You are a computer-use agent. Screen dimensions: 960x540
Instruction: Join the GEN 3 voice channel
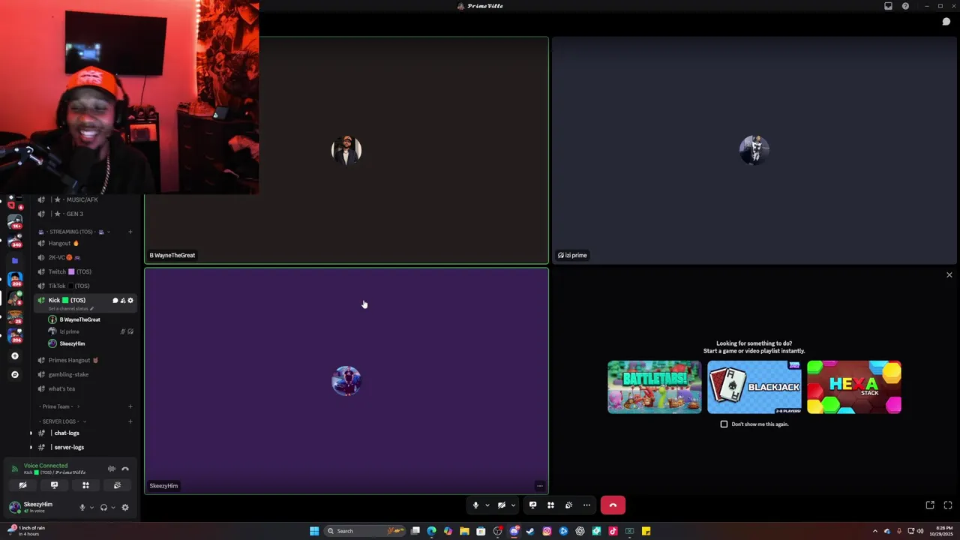tap(85, 214)
